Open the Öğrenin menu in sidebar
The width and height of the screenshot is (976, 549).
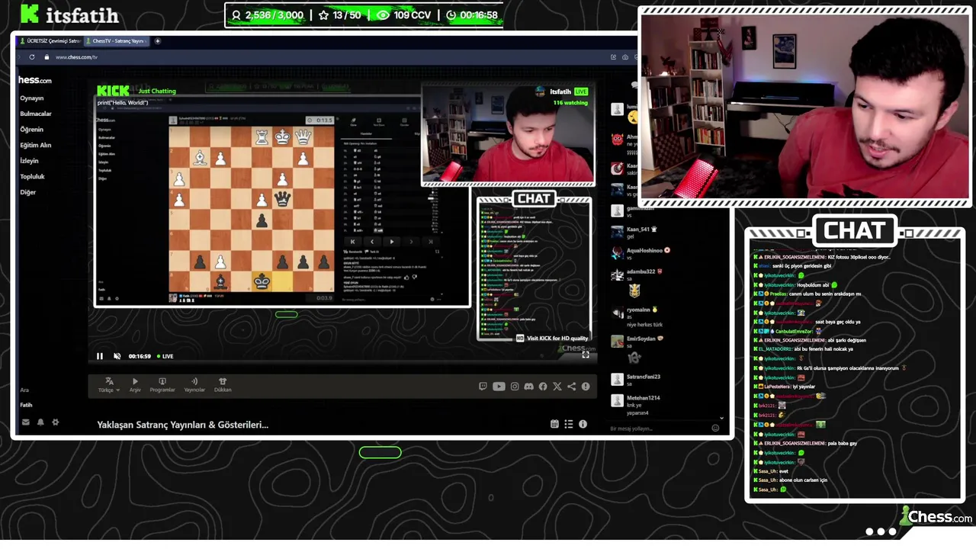(31, 130)
